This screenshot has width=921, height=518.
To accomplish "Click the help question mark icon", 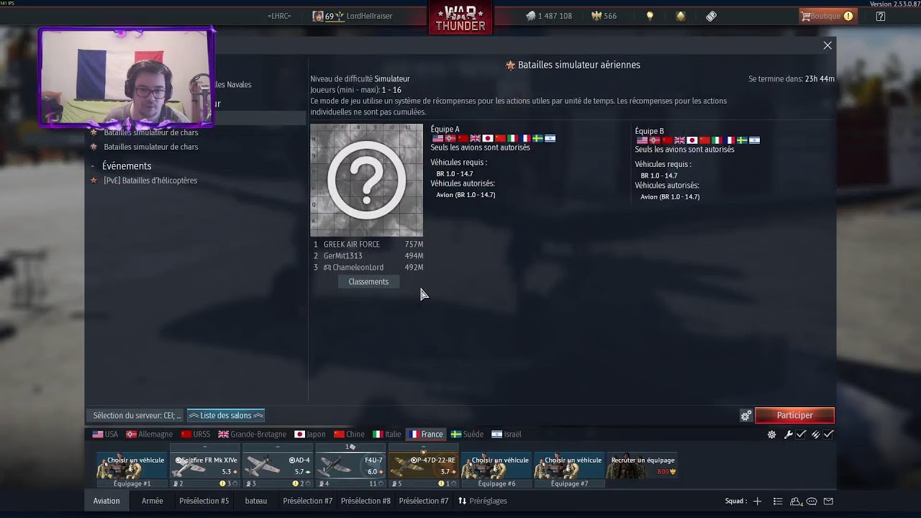I will [881, 16].
